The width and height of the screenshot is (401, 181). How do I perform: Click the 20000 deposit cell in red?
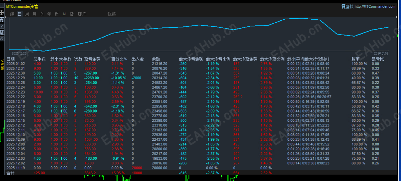(x=137, y=168)
